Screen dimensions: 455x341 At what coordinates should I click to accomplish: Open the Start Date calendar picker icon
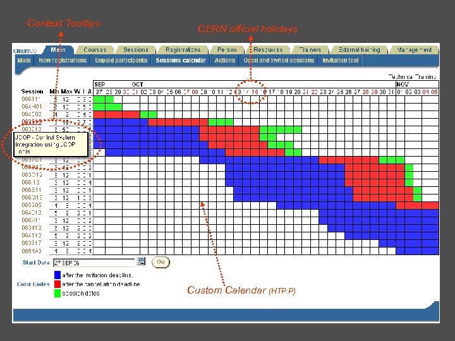141,261
